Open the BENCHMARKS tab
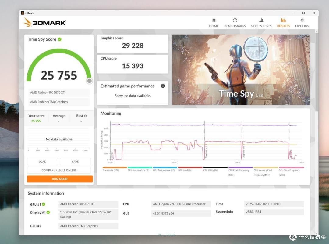Viewport: 329px width, 244px height. [x=235, y=23]
